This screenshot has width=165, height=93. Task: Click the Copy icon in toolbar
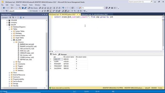tap(57, 8)
